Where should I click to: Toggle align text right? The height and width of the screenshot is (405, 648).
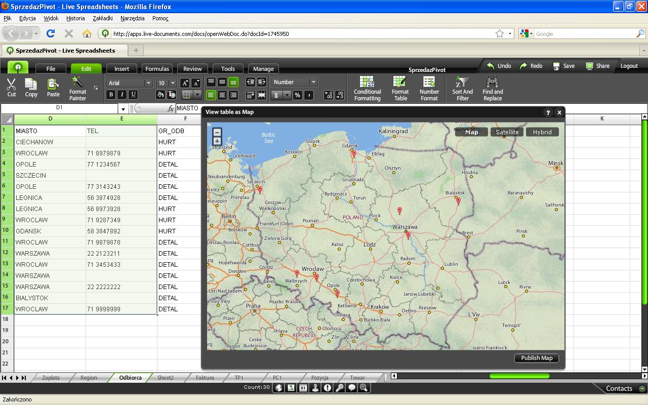coord(233,95)
